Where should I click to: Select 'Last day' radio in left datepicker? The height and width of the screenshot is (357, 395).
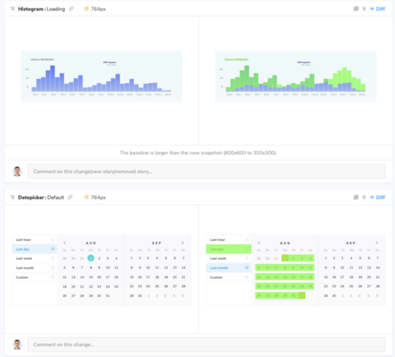point(53,249)
